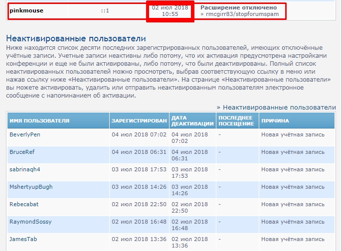Viewport: 342px width, 251px height.
Task: View RaymondSossy user account
Action: pyautogui.click(x=30, y=222)
